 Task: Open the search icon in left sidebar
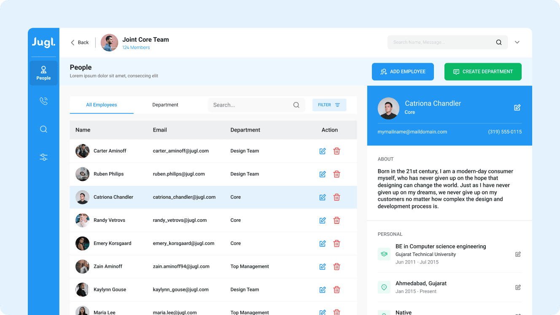click(x=43, y=129)
